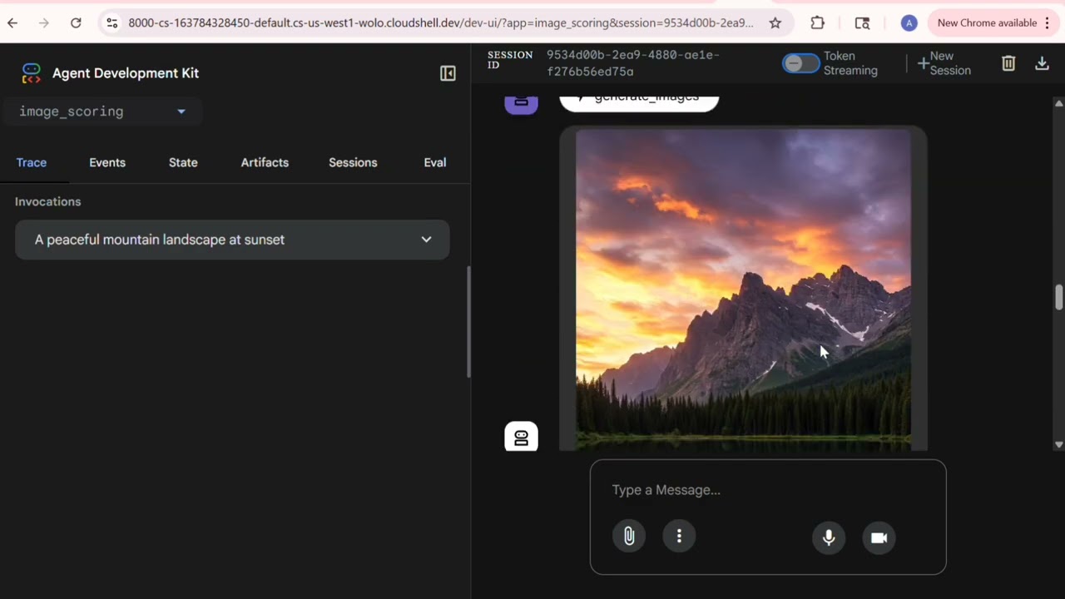Open the media/tab search icon
The width and height of the screenshot is (1065, 599).
click(x=862, y=23)
